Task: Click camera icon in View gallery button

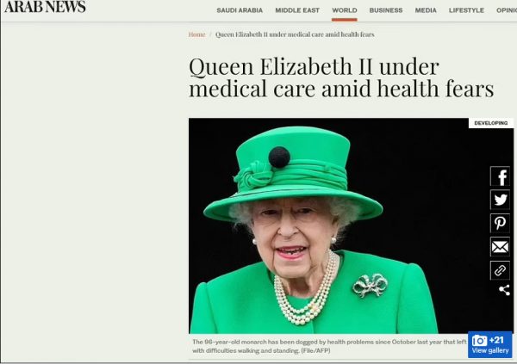Action: click(x=479, y=341)
